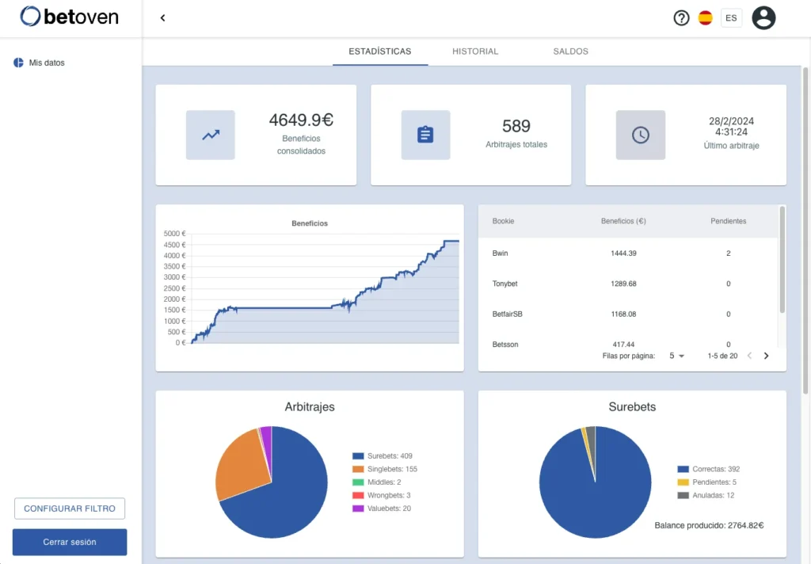The image size is (811, 564).
Task: Open Mis datos in sidebar
Action: point(46,63)
